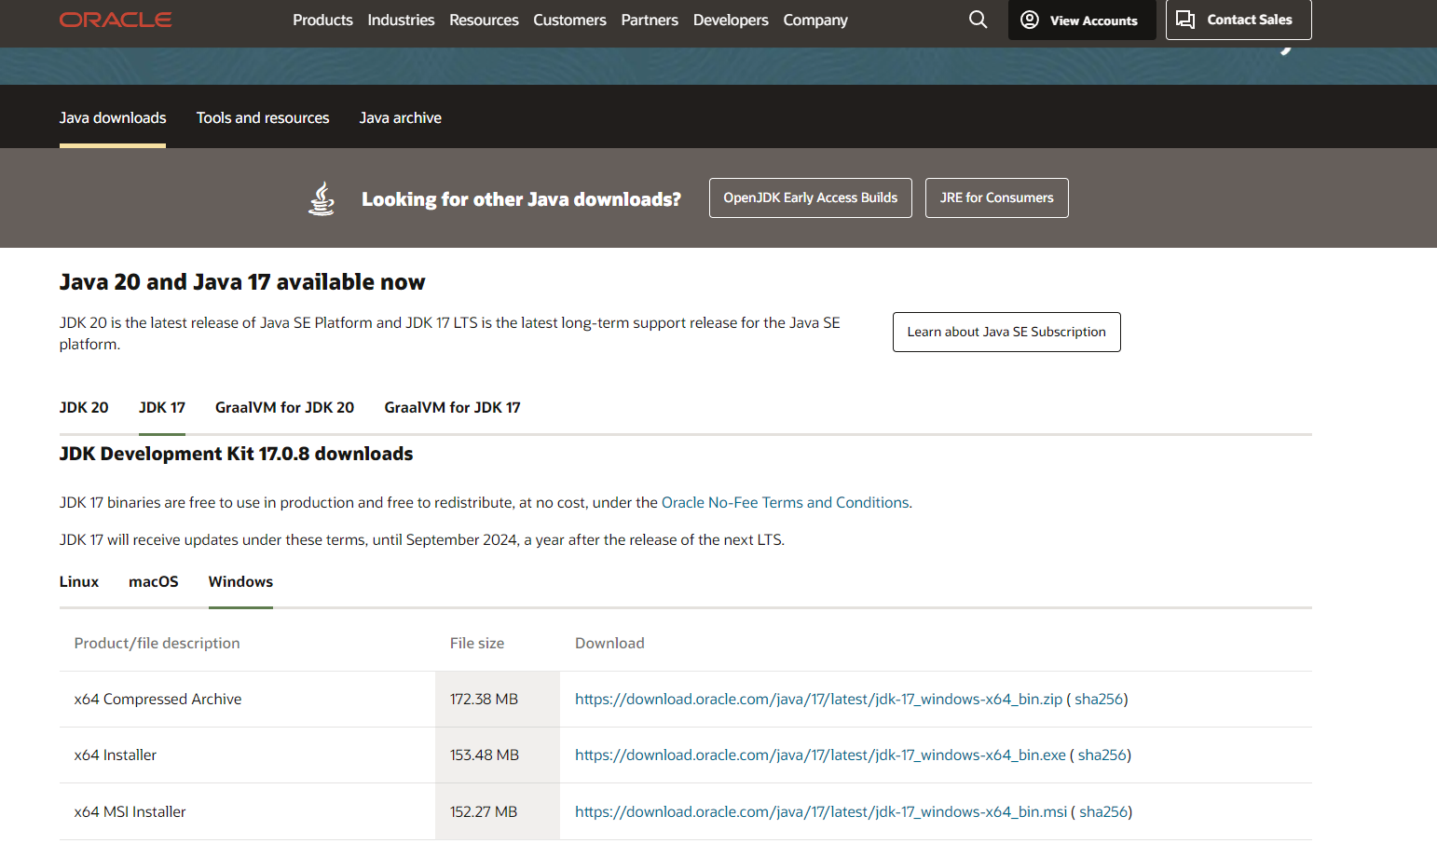Switch to the JDK 20 tab

tap(84, 407)
